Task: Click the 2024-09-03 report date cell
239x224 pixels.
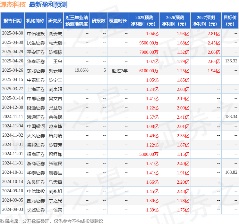Action: pos(13,210)
